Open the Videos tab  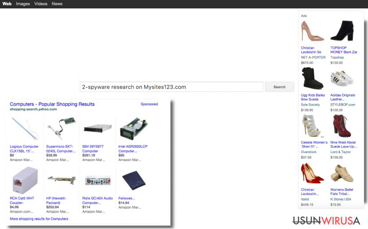(x=41, y=4)
